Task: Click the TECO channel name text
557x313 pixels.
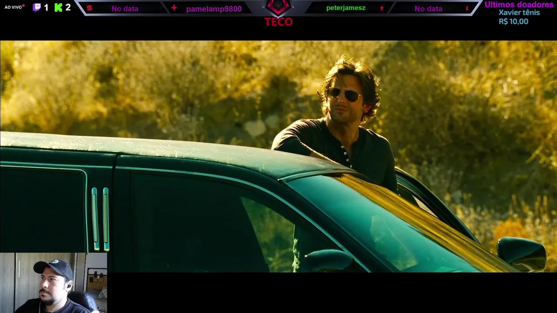Action: pyautogui.click(x=278, y=22)
